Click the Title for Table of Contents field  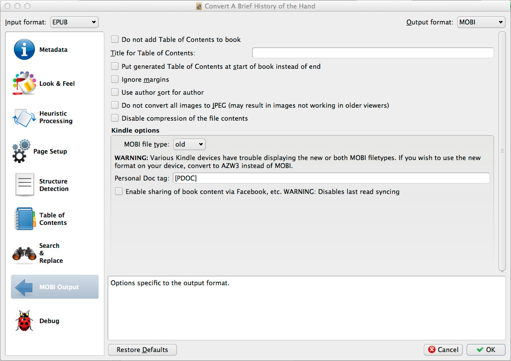[373, 53]
